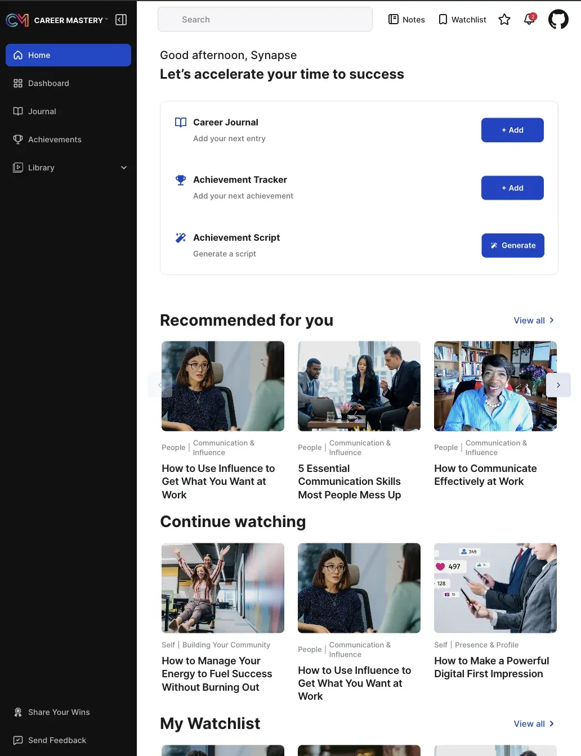Add a Career Journal entry
581x756 pixels.
coord(512,130)
